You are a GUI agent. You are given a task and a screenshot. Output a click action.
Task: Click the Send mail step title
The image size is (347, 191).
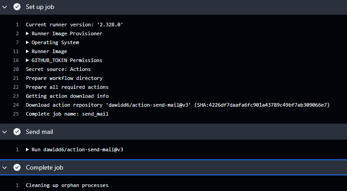point(39,132)
